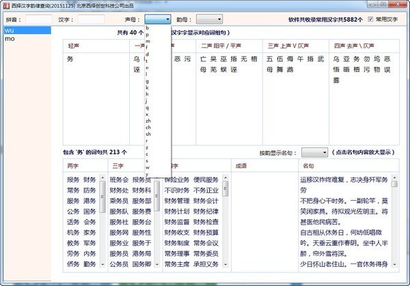Click the word 财务 in 两字 list

tap(90, 180)
